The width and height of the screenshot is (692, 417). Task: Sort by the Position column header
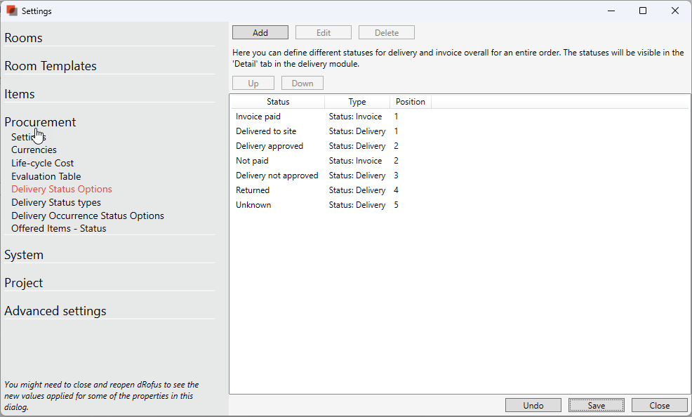[x=410, y=102]
